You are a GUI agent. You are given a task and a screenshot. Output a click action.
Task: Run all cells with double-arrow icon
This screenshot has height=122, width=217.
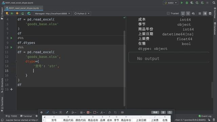(x=12, y=14)
